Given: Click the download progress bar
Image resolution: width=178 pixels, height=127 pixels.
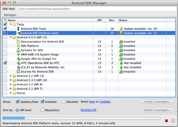Looking at the screenshot, I should pos(81,118).
